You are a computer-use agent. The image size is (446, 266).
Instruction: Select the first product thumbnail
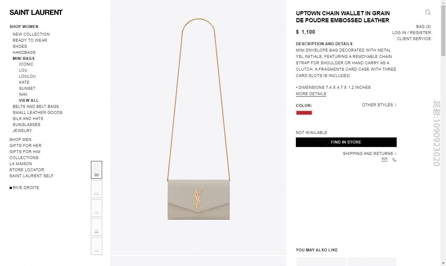coord(96,170)
